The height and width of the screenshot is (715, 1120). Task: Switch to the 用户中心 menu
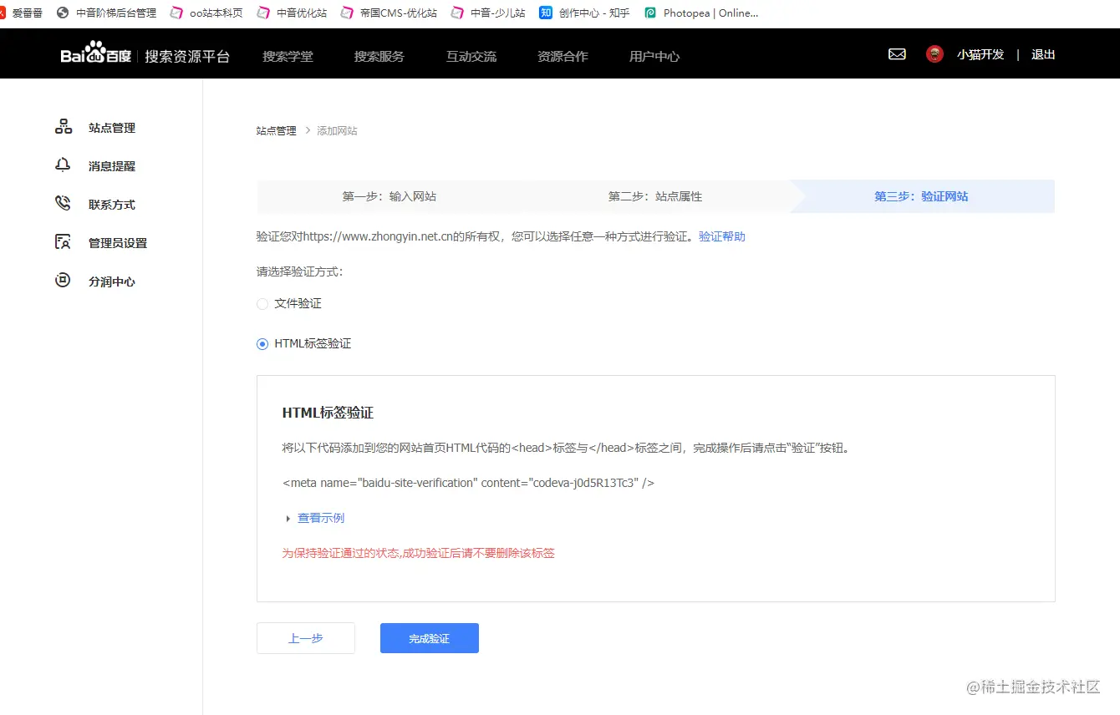[654, 56]
